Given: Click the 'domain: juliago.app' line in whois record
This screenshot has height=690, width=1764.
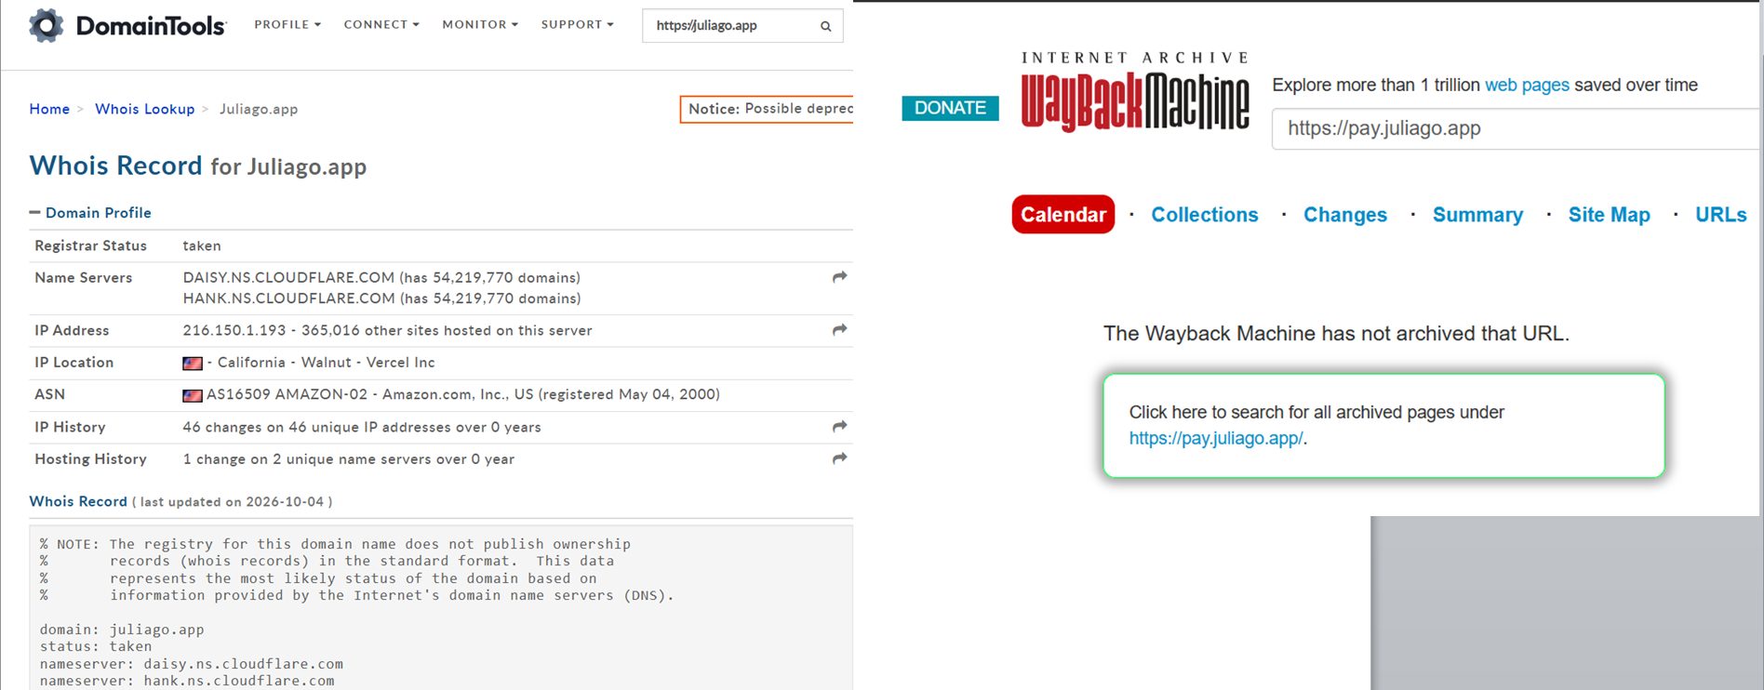Looking at the screenshot, I should point(122,630).
